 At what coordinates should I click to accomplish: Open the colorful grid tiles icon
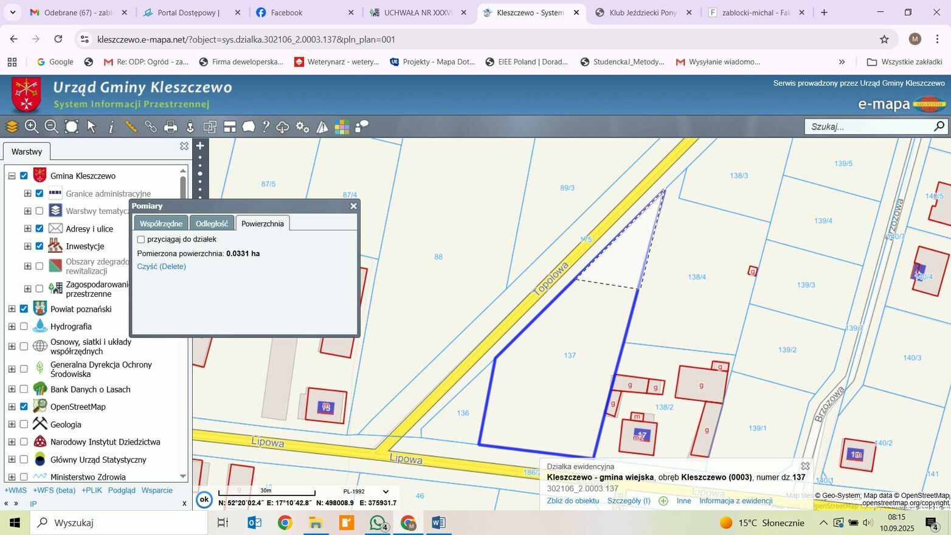coord(342,126)
